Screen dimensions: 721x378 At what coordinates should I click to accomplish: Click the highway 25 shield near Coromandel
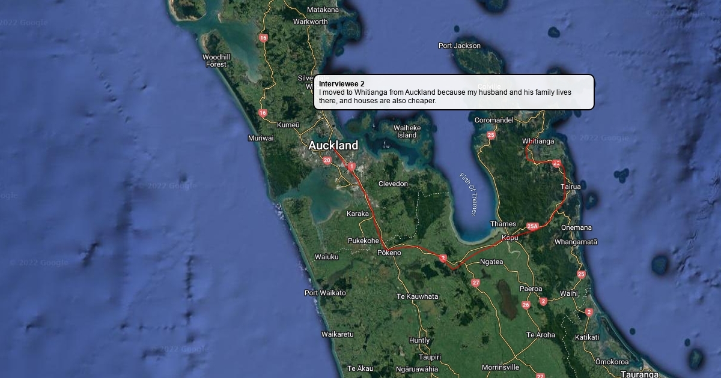[x=491, y=136]
